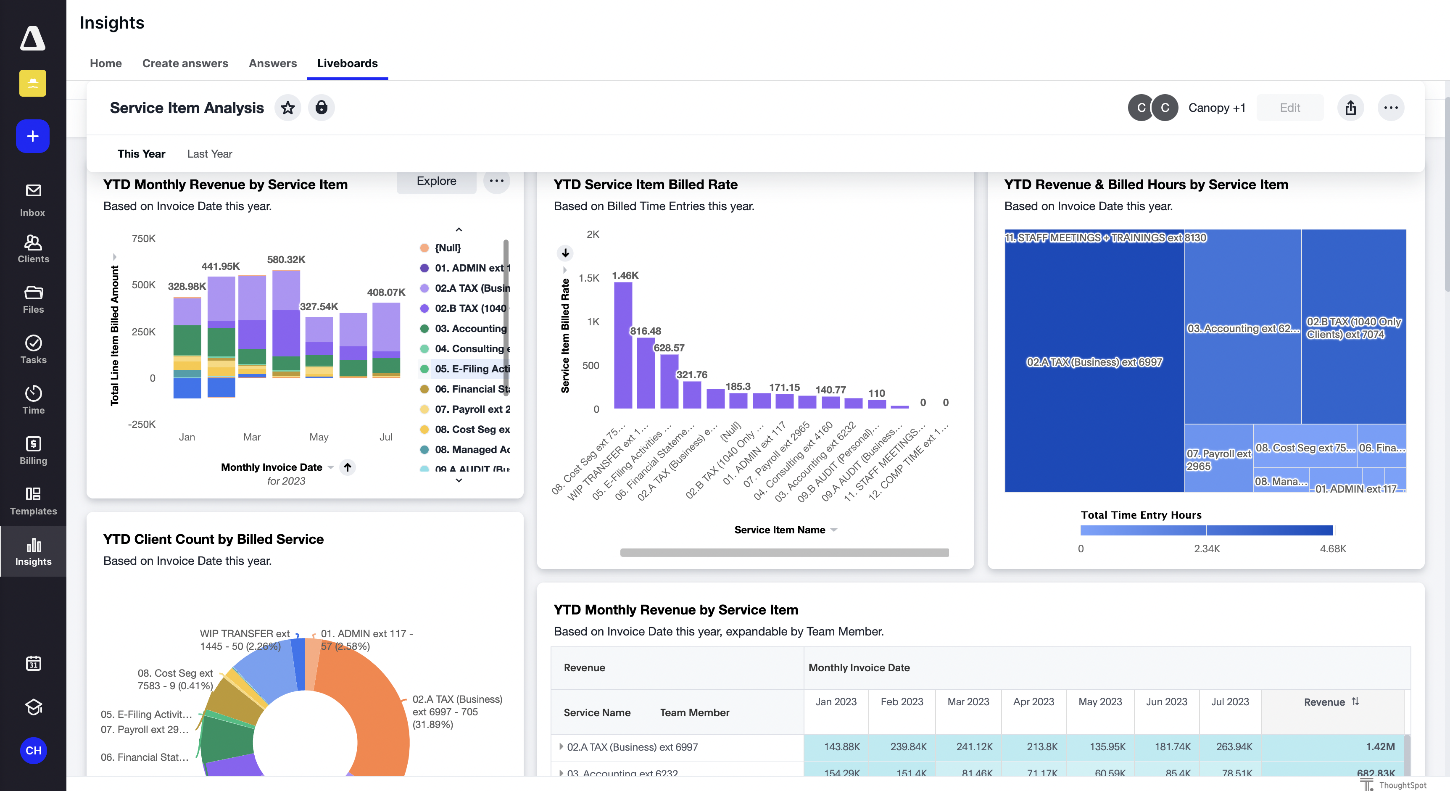1450x791 pixels.
Task: Toggle the 02.A TAX legend item
Action: [465, 288]
